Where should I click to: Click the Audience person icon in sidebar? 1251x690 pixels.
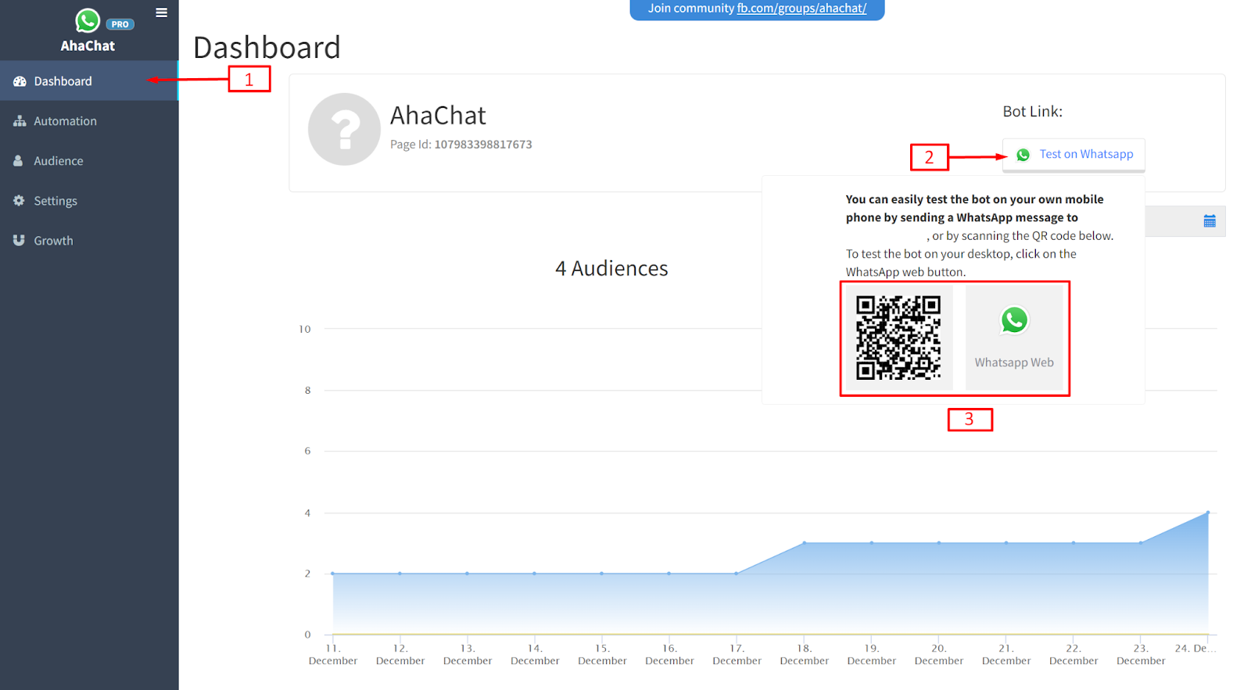18,160
